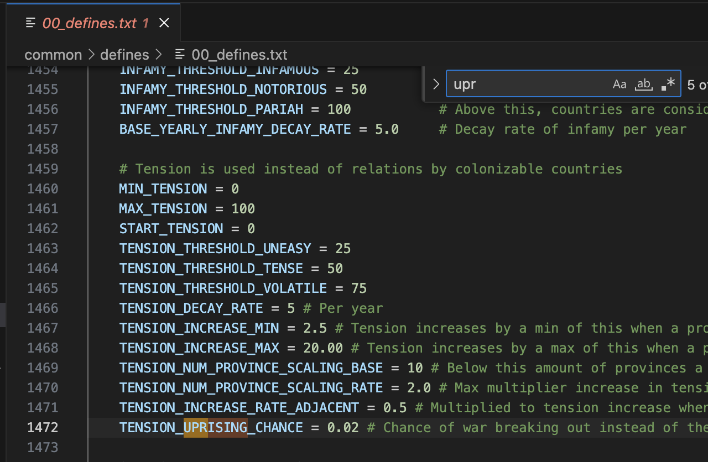Open the 'common' breadcrumb folder dropdown
The width and height of the screenshot is (708, 462).
point(53,55)
